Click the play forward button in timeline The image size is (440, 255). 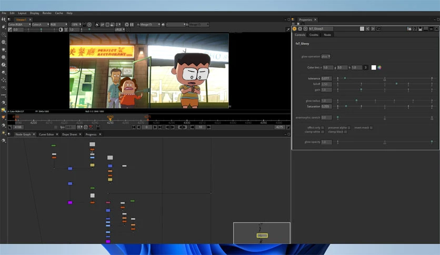[155, 127]
